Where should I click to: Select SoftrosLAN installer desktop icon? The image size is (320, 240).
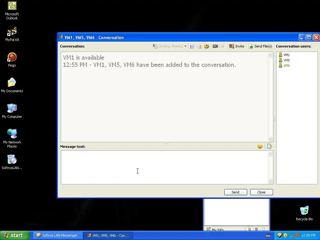pos(12,162)
